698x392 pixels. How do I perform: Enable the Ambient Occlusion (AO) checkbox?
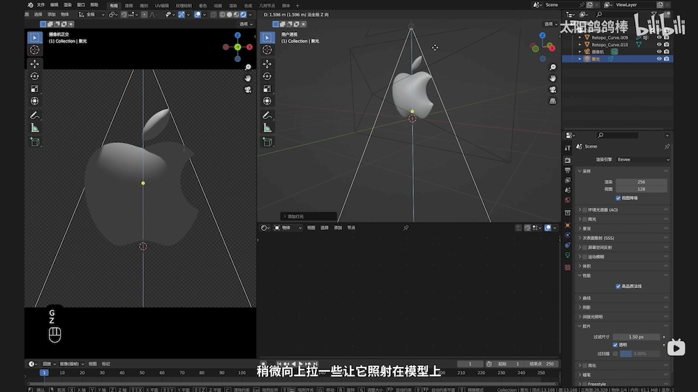(585, 209)
